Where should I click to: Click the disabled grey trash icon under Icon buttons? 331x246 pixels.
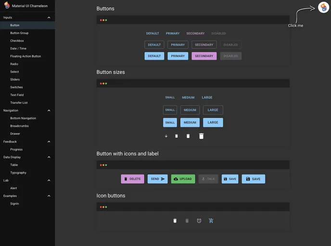(x=187, y=221)
